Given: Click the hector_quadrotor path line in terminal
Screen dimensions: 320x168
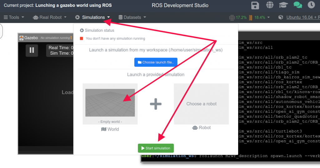Looking at the screenshot, I should (x=279, y=116).
